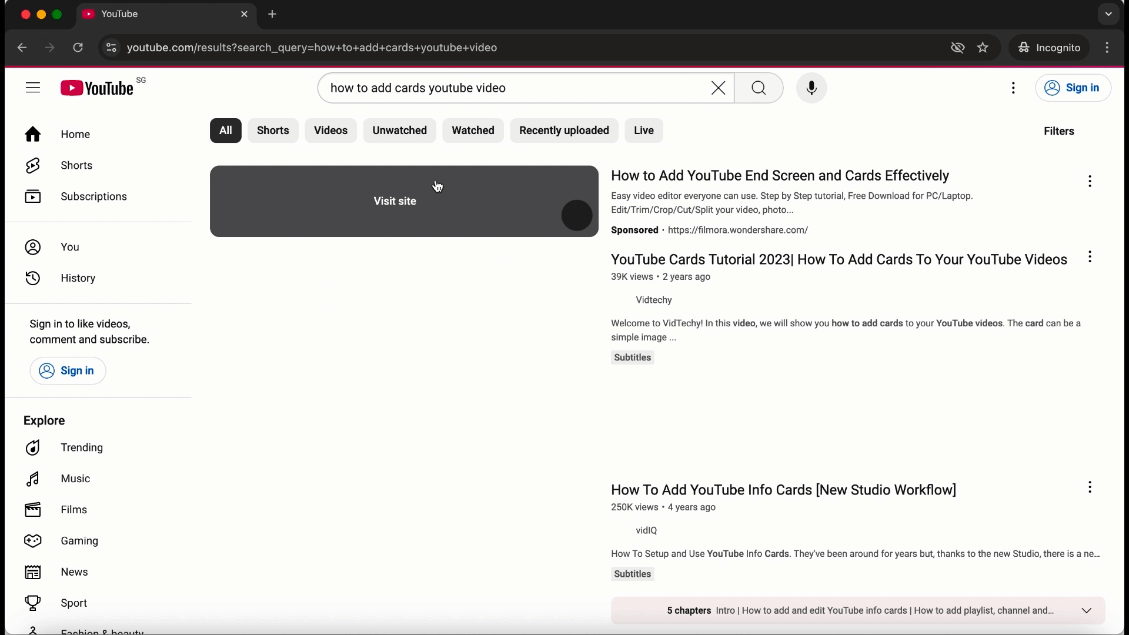Clear the search query with the X icon
1129x635 pixels.
click(x=718, y=88)
